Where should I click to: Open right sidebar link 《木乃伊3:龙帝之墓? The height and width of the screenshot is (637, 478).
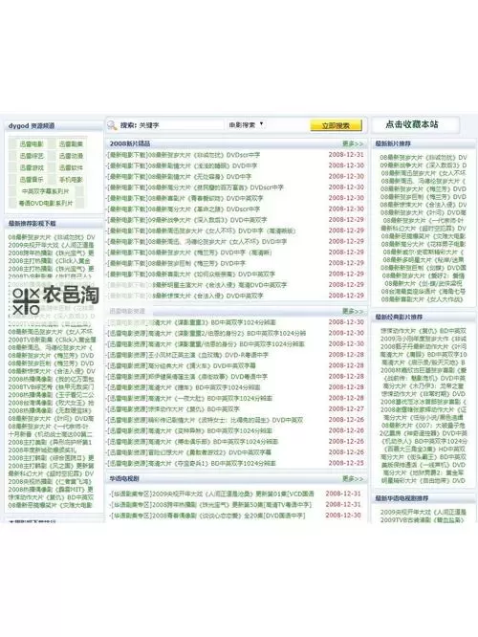(x=424, y=386)
